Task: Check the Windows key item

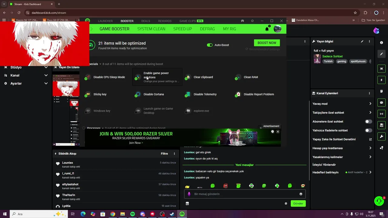Action: (x=86, y=113)
